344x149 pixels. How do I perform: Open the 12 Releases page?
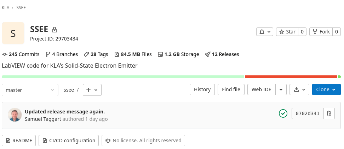[222, 54]
